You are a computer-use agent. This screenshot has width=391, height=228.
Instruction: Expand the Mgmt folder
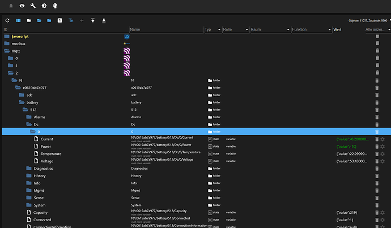(x=29, y=191)
